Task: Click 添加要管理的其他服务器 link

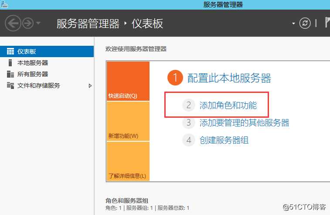Action: point(244,123)
